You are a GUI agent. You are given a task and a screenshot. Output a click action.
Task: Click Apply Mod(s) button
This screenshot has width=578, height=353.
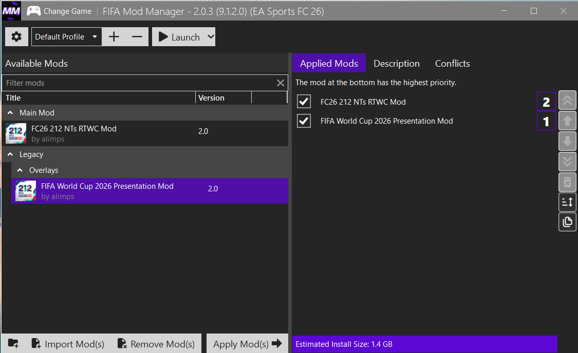247,344
